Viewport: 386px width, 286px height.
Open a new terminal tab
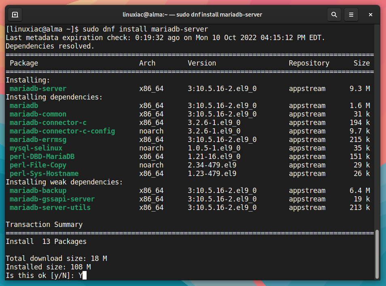[15, 15]
